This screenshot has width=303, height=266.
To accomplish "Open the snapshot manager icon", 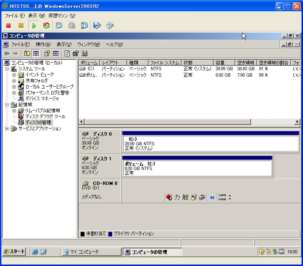I will (84, 25).
